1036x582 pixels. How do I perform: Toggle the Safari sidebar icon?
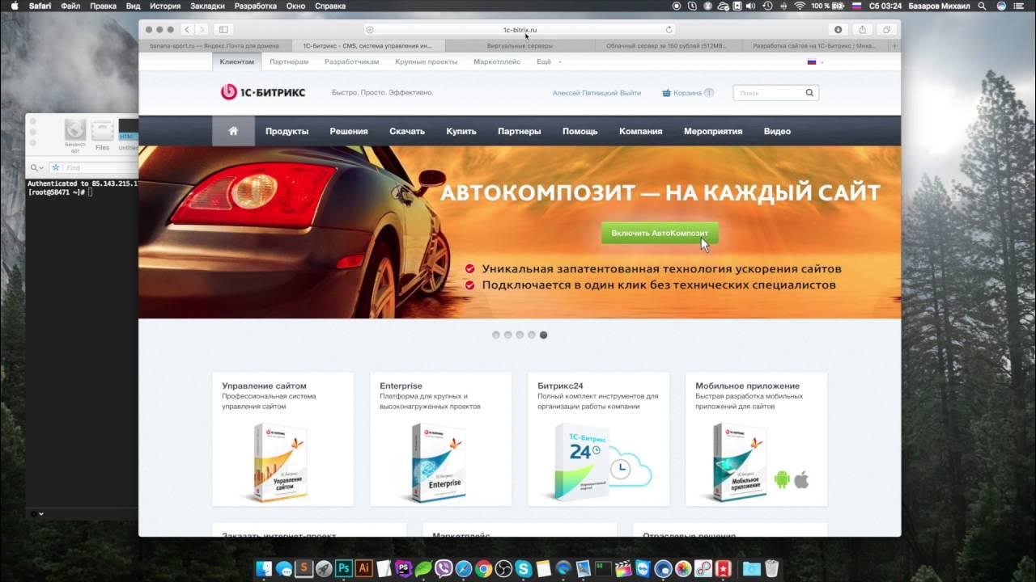[223, 30]
